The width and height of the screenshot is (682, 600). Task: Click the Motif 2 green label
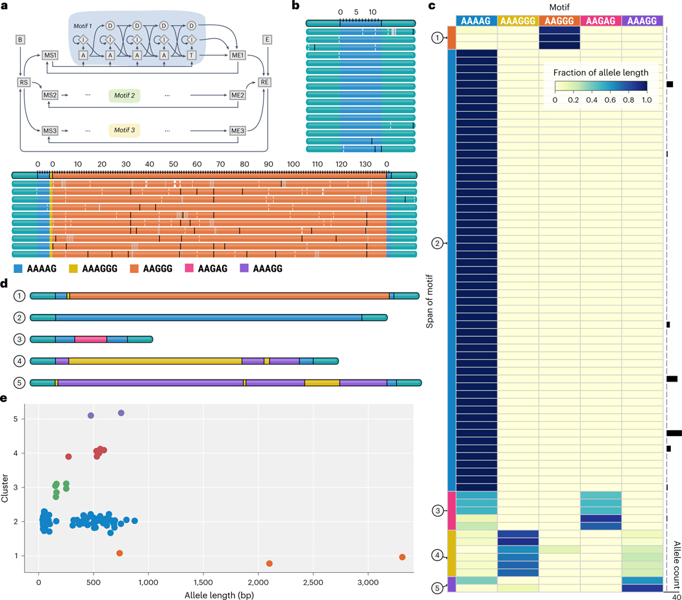click(x=125, y=96)
